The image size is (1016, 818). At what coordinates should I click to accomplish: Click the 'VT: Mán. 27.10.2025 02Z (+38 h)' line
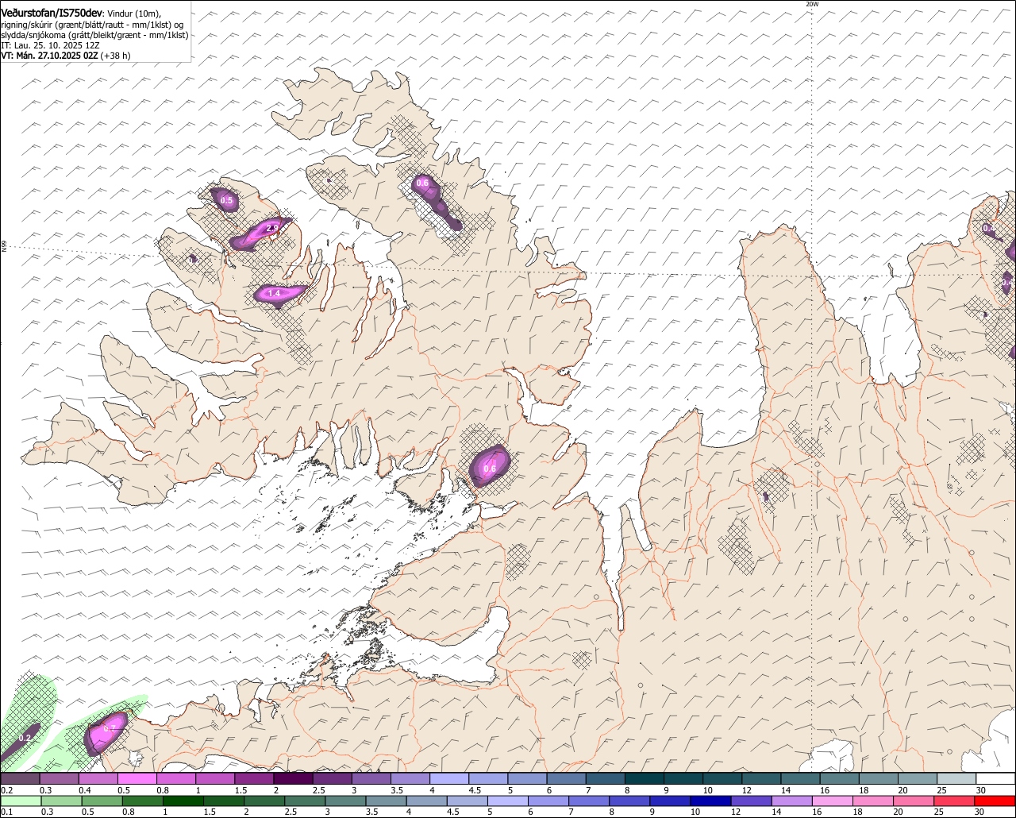[66, 56]
